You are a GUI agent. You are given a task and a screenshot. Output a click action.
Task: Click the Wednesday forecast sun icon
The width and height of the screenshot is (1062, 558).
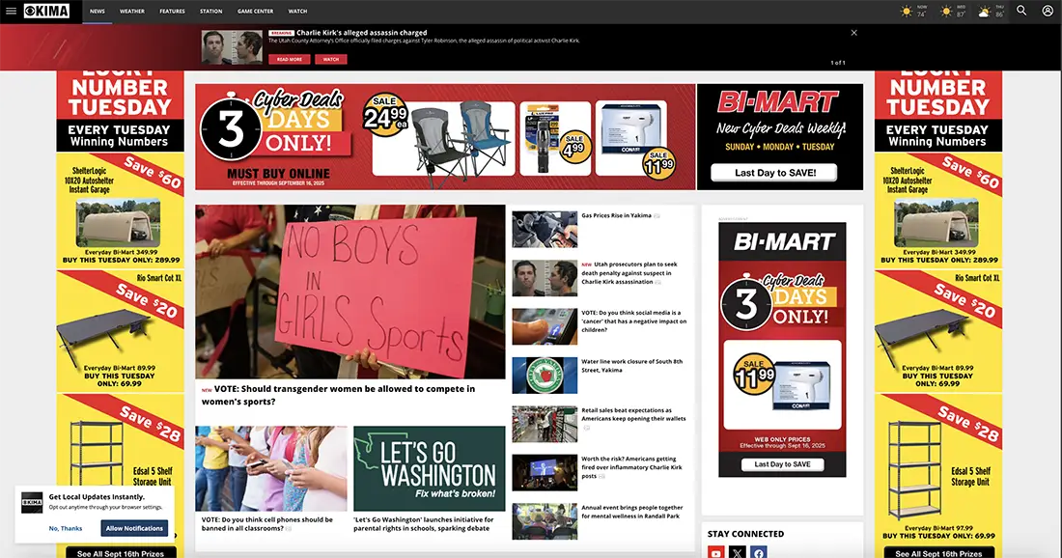tap(945, 12)
